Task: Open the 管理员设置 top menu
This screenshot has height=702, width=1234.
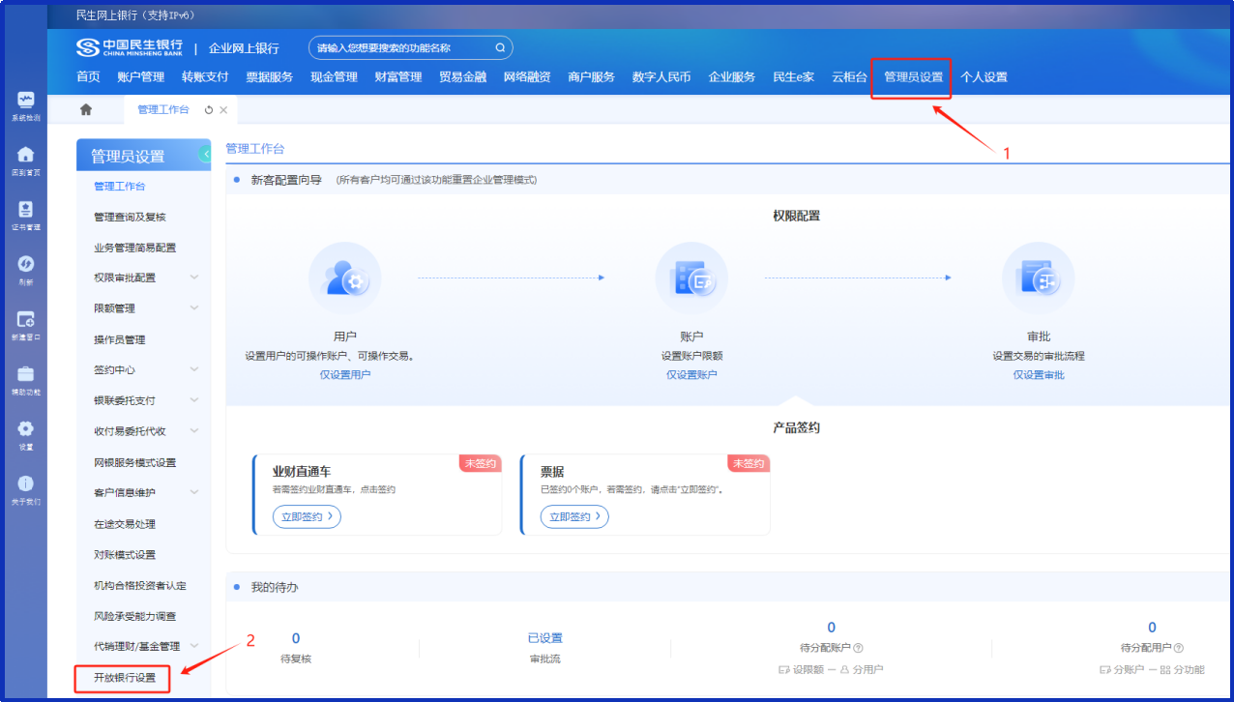Action: click(x=912, y=77)
